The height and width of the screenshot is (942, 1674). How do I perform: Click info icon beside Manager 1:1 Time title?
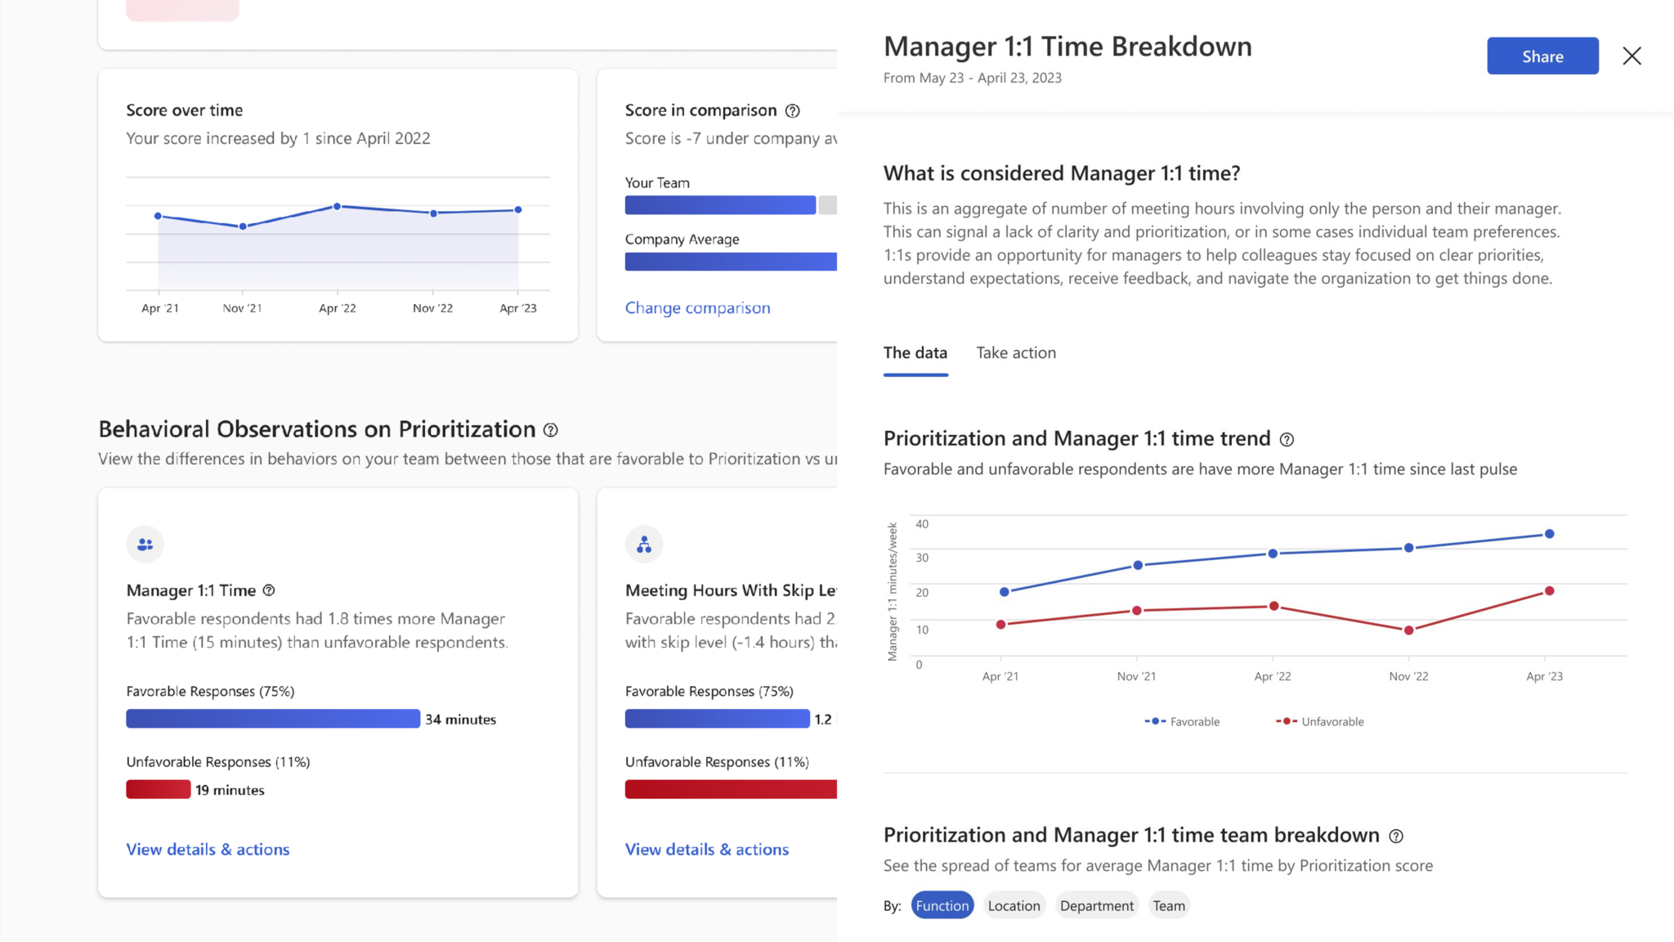click(x=269, y=590)
